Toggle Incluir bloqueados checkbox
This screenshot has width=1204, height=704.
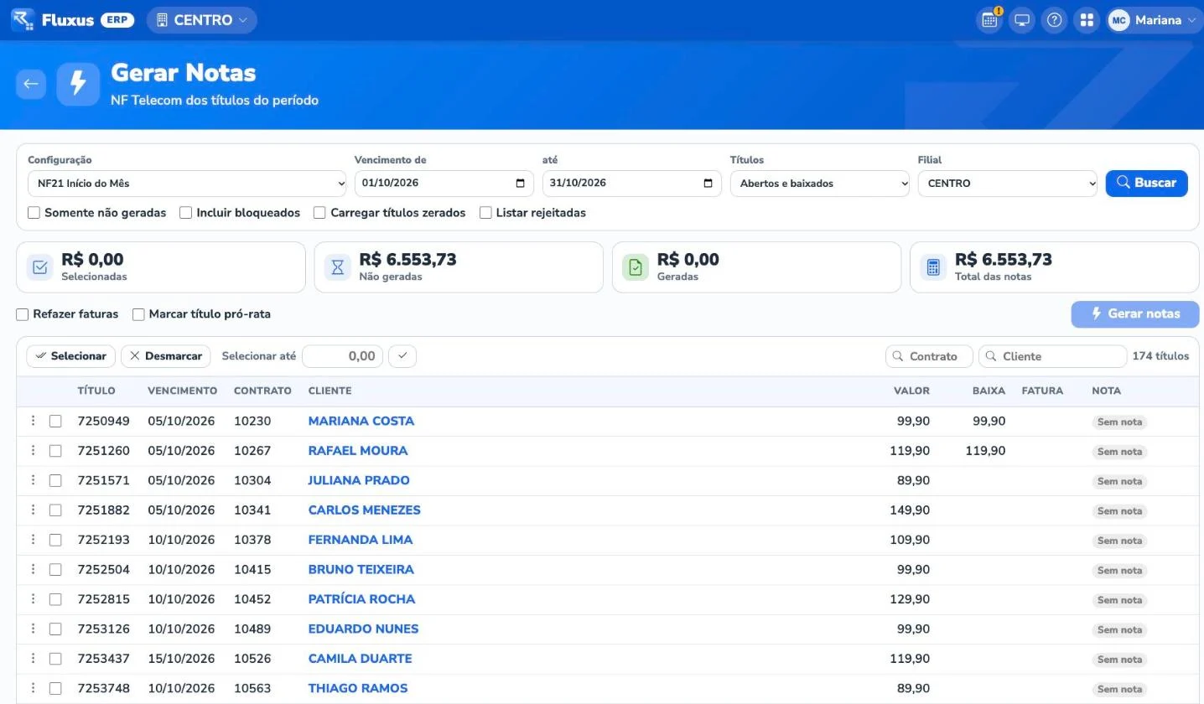[x=186, y=213]
